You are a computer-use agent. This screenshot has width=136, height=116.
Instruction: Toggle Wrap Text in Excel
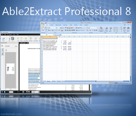coord(79,28)
